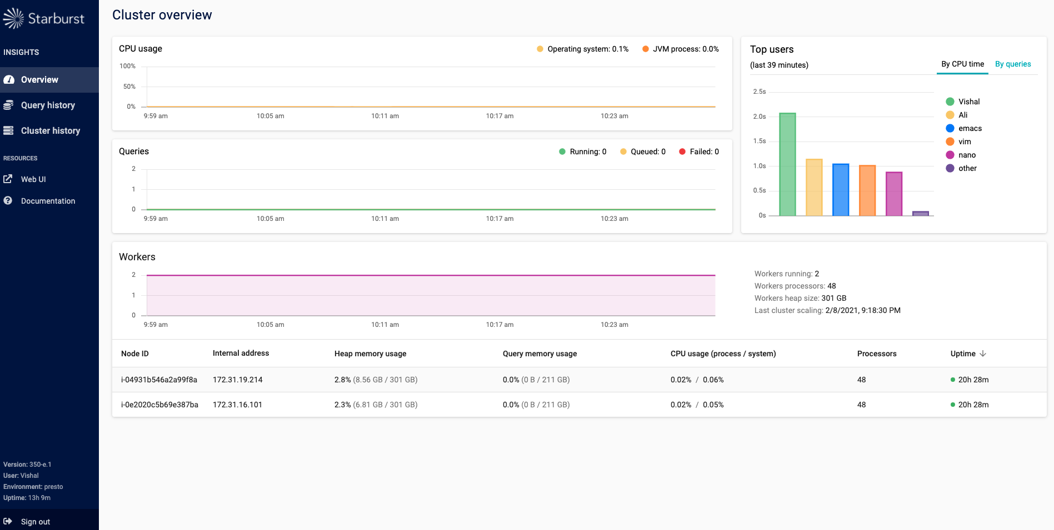Sort workers by Heap memory usage column
Image resolution: width=1054 pixels, height=530 pixels.
(370, 354)
